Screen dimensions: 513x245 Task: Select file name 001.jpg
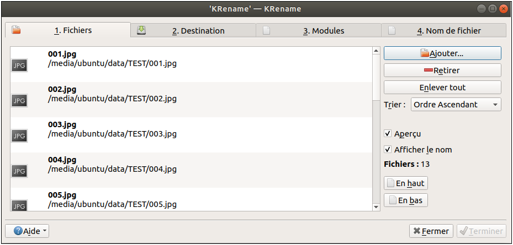pyautogui.click(x=62, y=54)
